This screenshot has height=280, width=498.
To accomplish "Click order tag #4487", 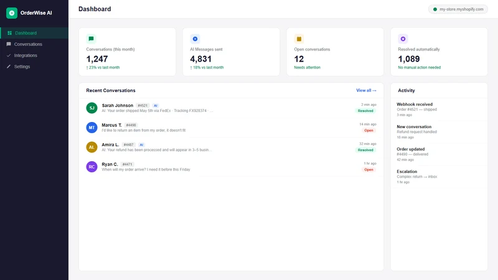I will point(129,145).
